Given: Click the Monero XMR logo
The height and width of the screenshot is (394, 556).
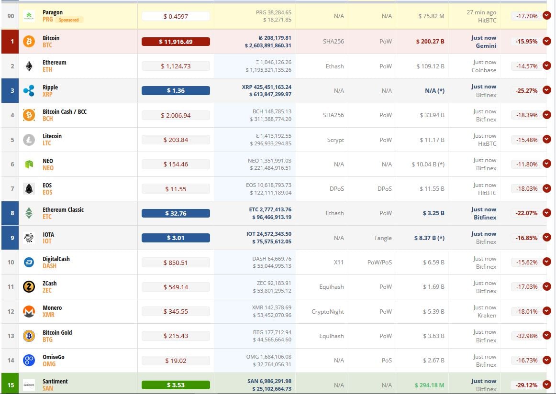Looking at the screenshot, I should tap(29, 311).
